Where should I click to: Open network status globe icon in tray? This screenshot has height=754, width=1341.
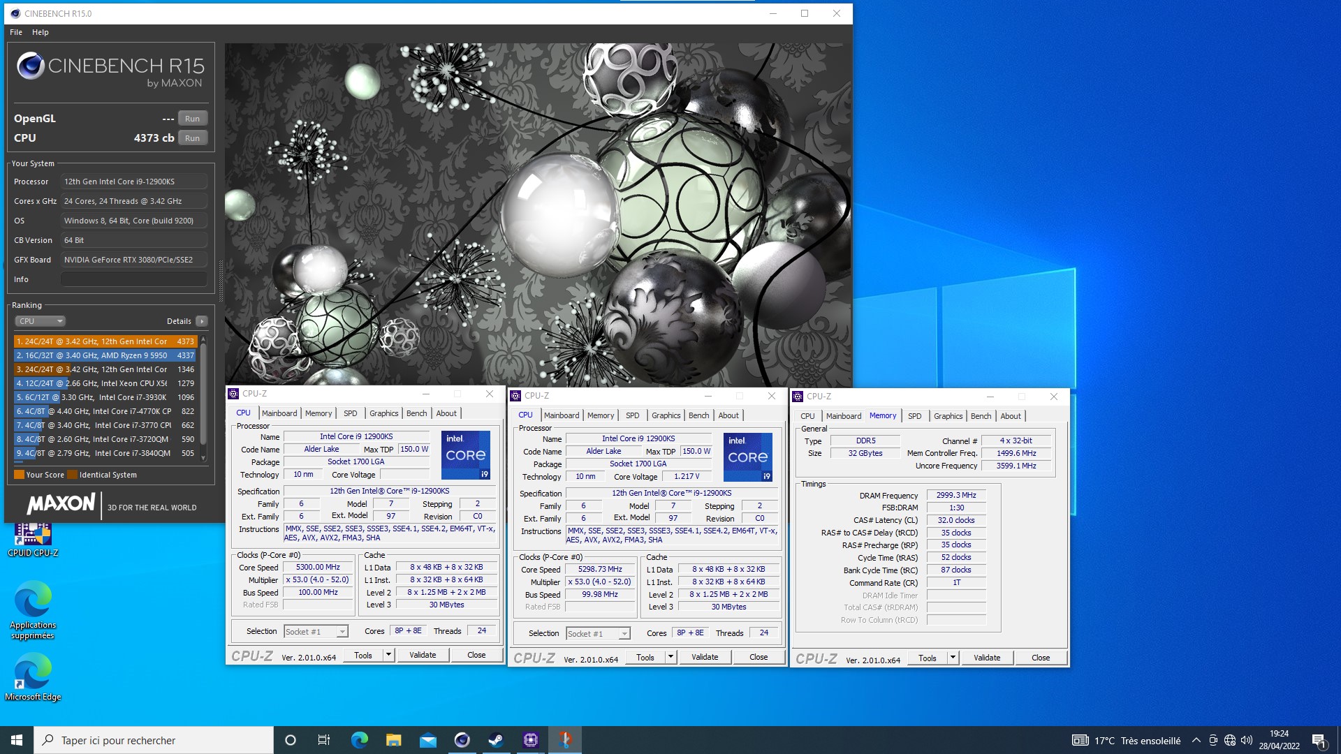click(1230, 740)
